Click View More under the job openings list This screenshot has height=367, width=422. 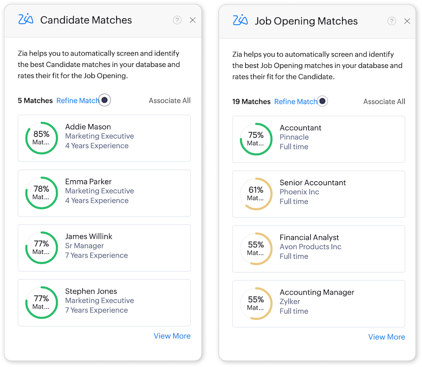point(386,337)
